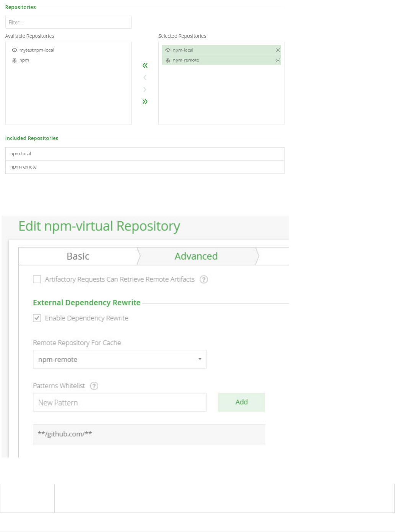Viewport: 395px width, 532px height.
Task: Click the double-right move all arrows icon
Action: point(145,102)
